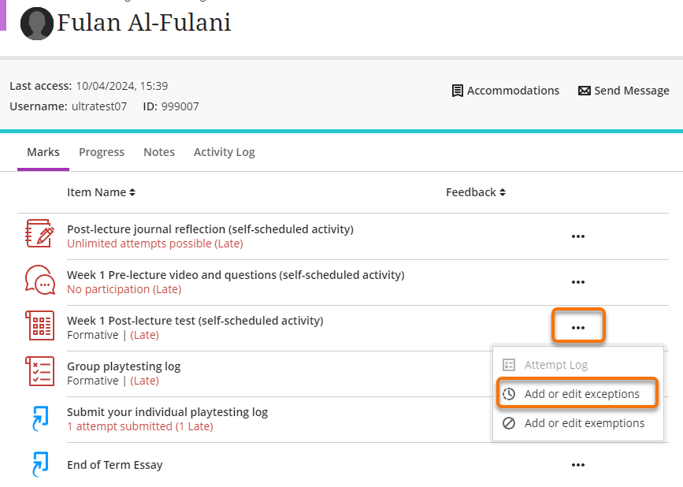Select the chat bubble icon for Week 1 Pre-lecture video

click(39, 281)
